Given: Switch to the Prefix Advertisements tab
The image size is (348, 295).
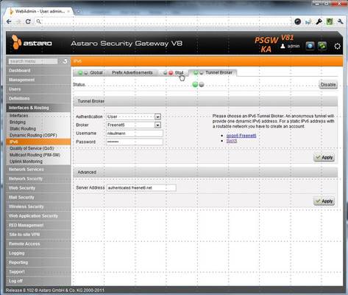Looking at the screenshot, I should point(132,73).
